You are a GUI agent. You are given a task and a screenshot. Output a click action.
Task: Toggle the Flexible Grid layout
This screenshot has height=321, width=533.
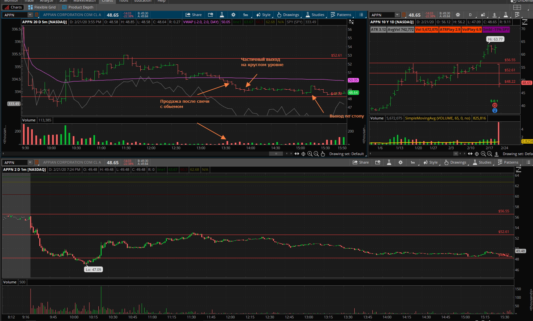coord(42,7)
